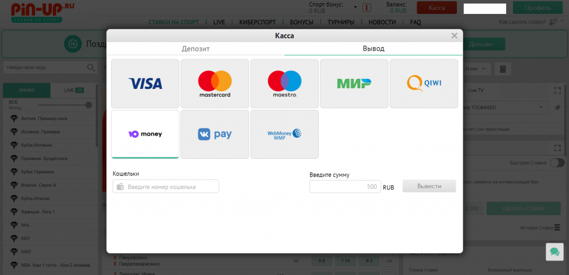Adjust the Исход slider handle
This screenshot has height=275, width=569.
pyautogui.click(x=88, y=105)
